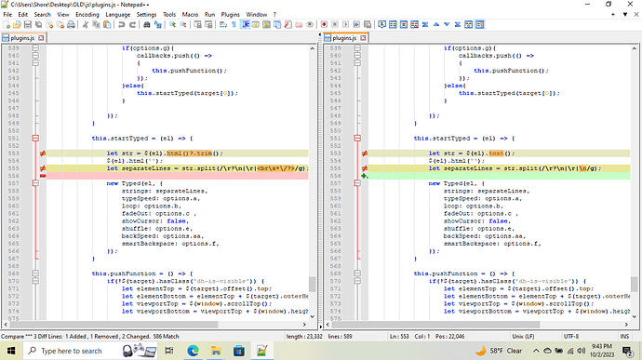The height and width of the screenshot is (360, 642).
Task: Open the File menu
Action: point(7,14)
